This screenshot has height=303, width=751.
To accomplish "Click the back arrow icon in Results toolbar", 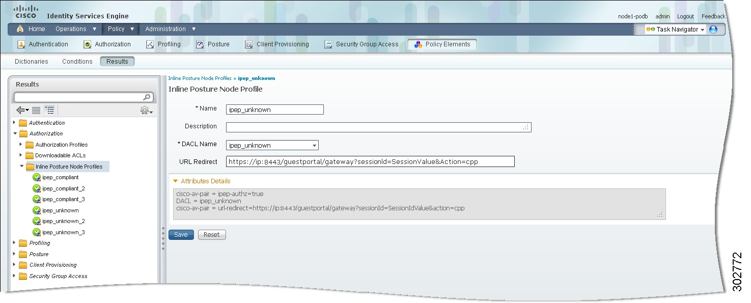I will [22, 110].
